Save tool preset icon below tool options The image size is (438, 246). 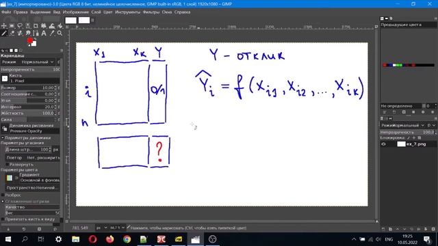point(8,229)
